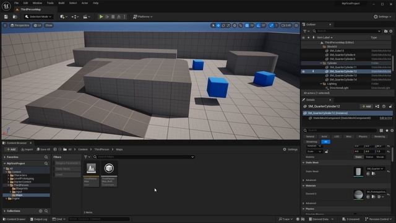This screenshot has height=223, width=396.
Task: Toggle the scale ratio lock
Action: (326, 152)
